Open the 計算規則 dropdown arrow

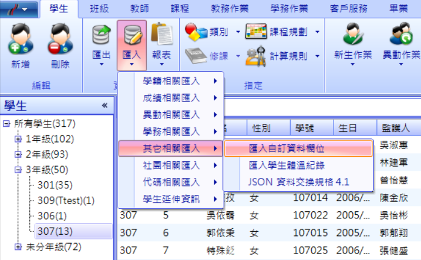click(317, 56)
